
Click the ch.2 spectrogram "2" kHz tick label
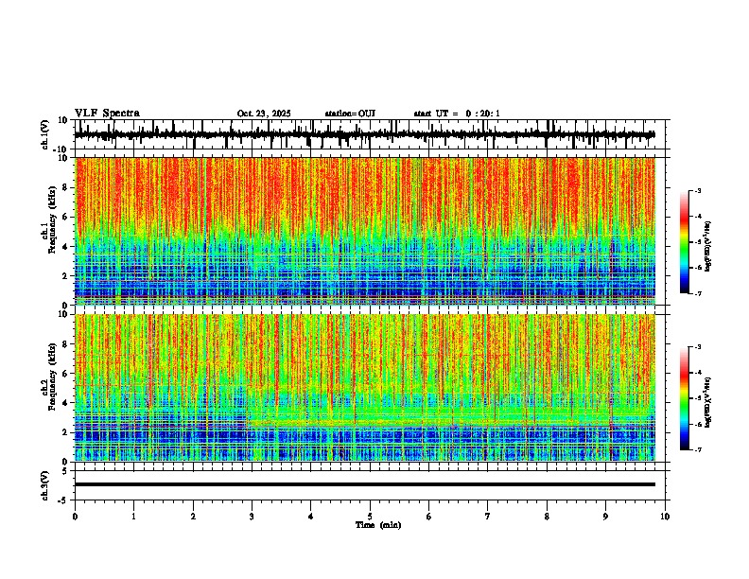[x=65, y=432]
